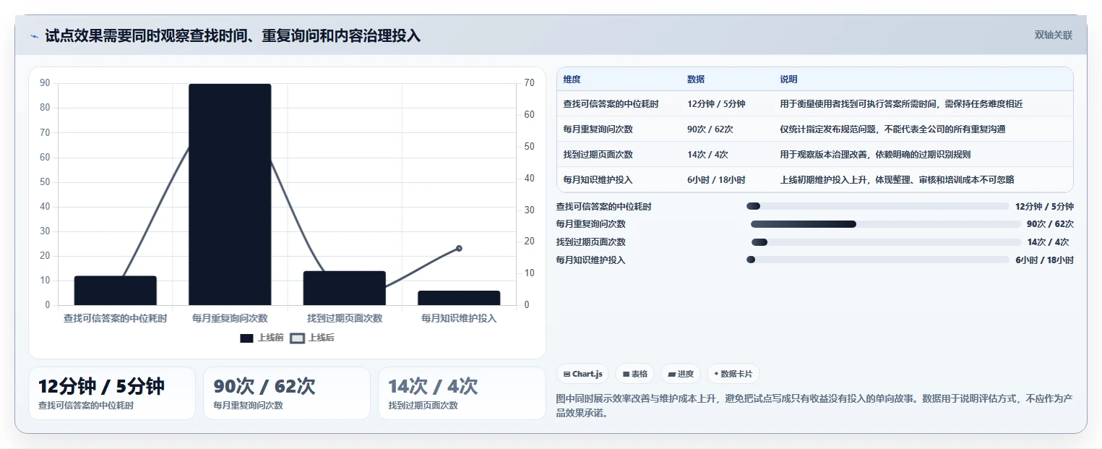Click x-axis label 查找可信答案的中位耗时 under chart

coord(116,318)
